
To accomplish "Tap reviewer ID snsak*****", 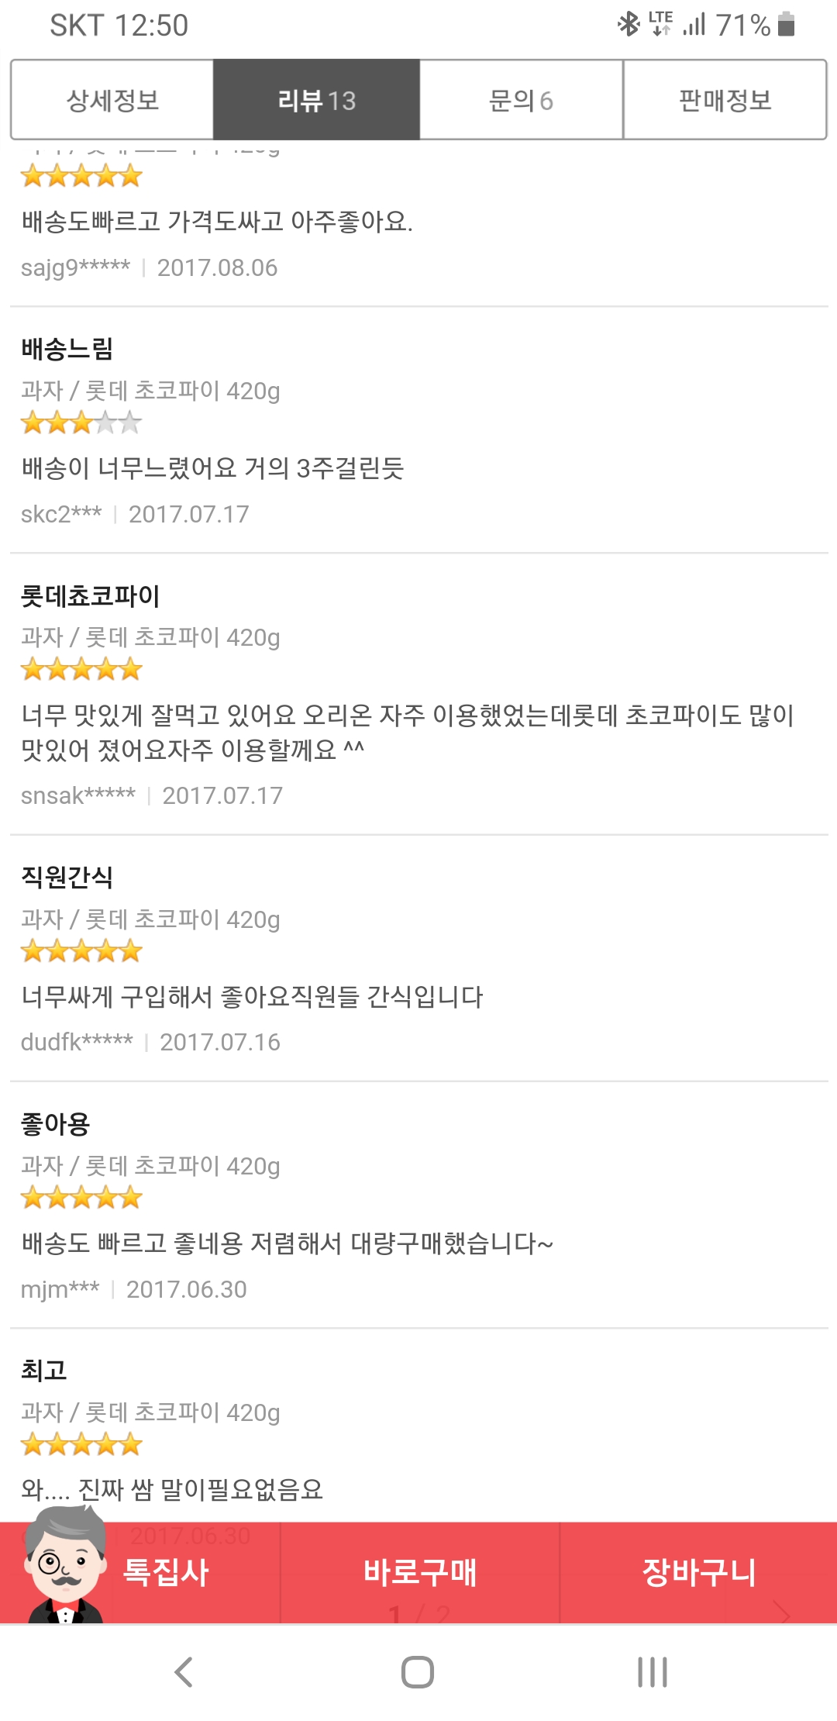I will pyautogui.click(x=78, y=795).
